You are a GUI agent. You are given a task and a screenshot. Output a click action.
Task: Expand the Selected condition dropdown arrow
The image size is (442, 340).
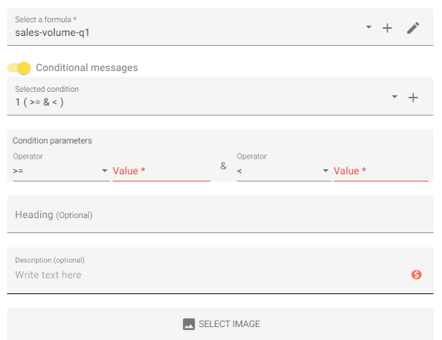pyautogui.click(x=395, y=97)
